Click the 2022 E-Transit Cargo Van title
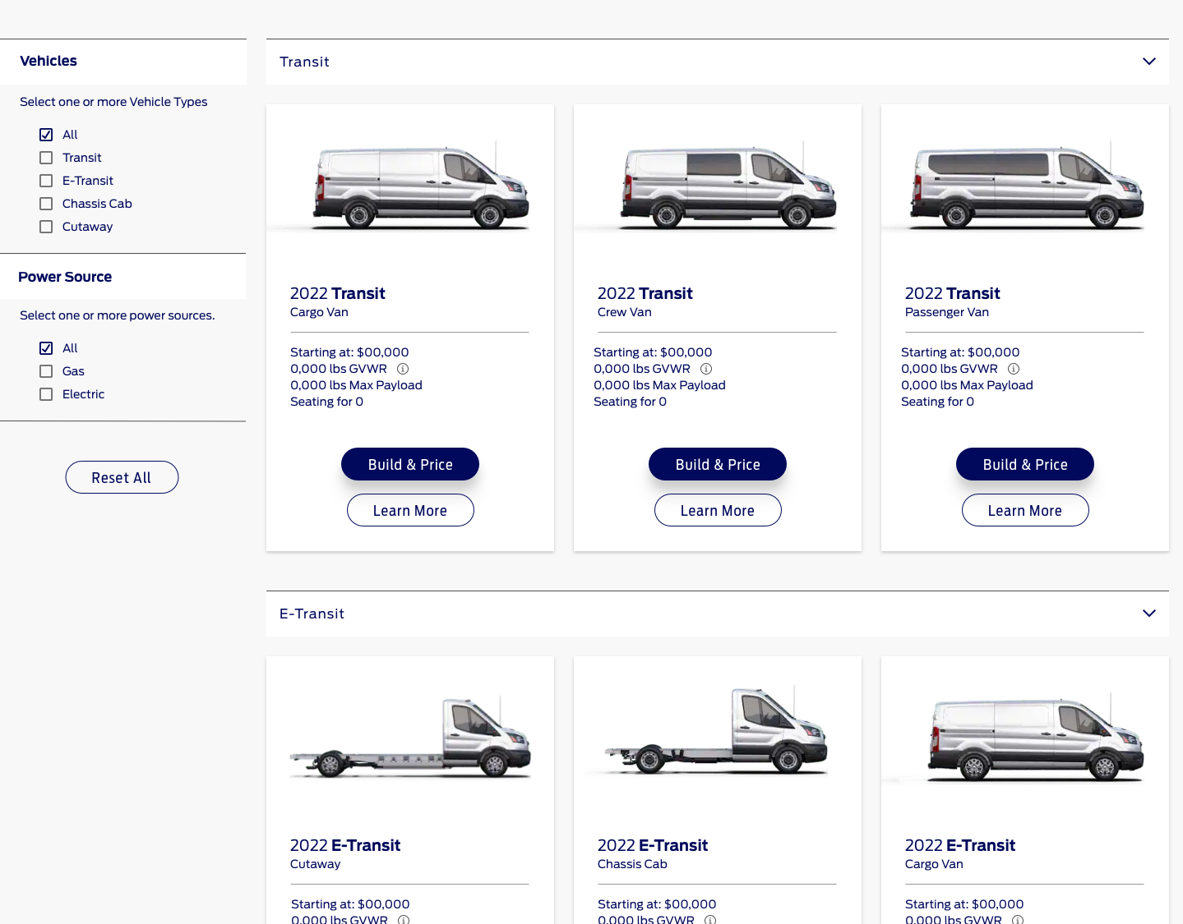1183x924 pixels. (x=960, y=845)
